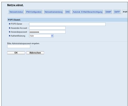Open the Netzwerkanwendung tab
Viewport: 128px width, 106px height.
pyautogui.click(x=54, y=12)
